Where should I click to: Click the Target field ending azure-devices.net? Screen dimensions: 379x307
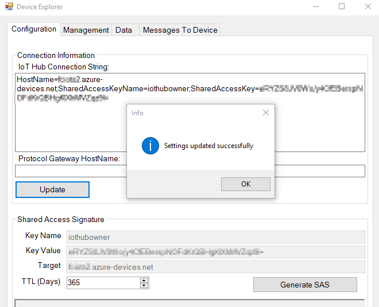215,267
